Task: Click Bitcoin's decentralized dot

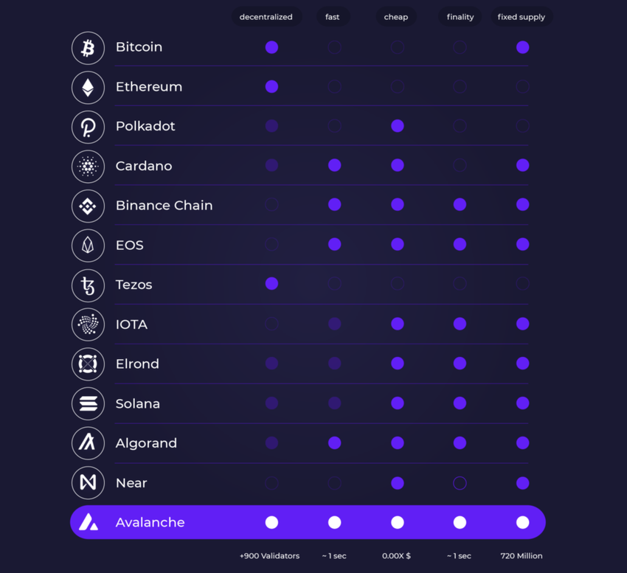Action: (x=271, y=47)
